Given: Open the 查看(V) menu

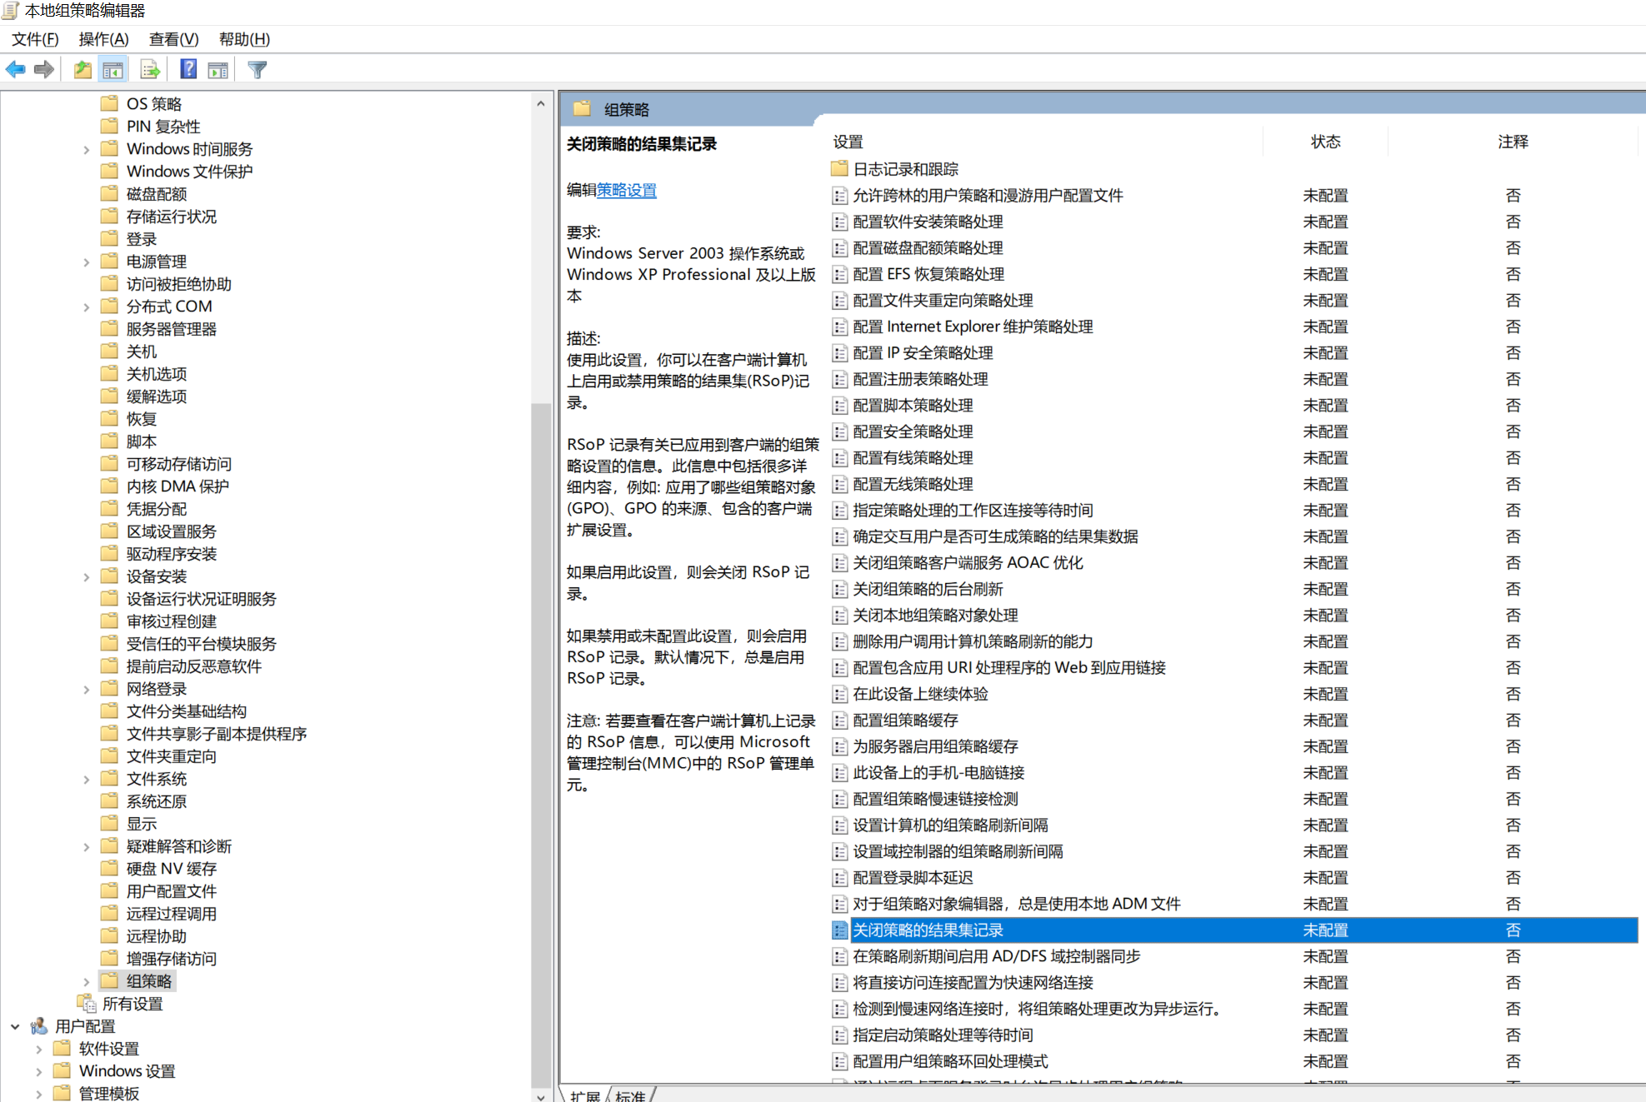Looking at the screenshot, I should 173,39.
